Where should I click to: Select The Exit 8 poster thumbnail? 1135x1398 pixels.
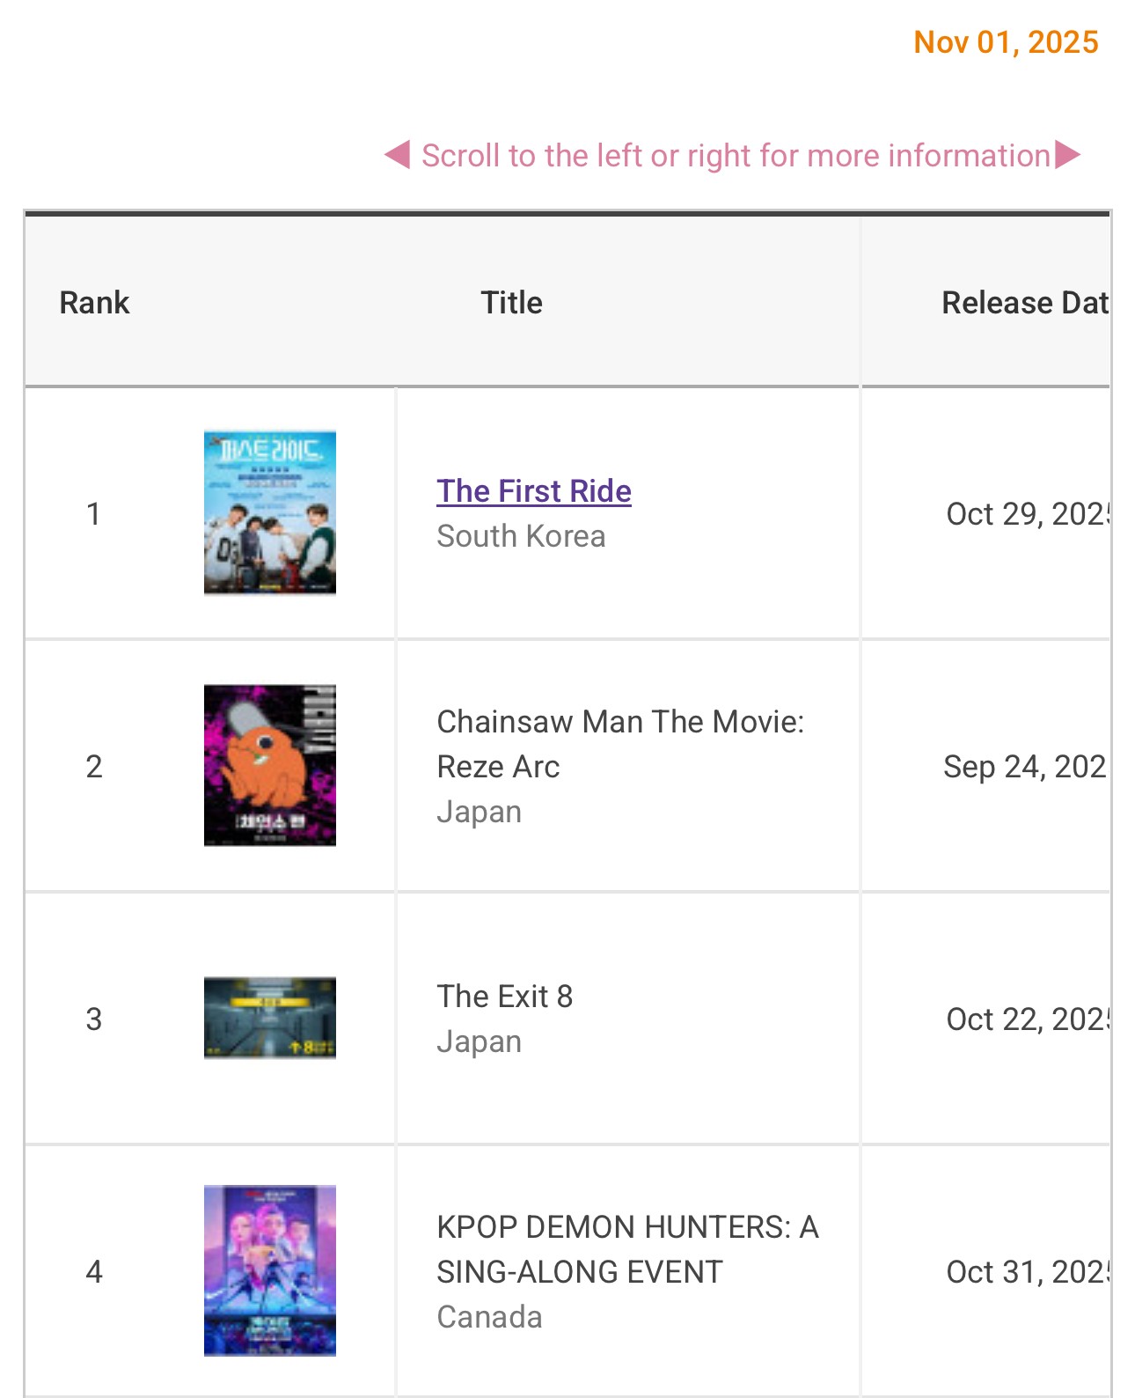coord(270,1018)
